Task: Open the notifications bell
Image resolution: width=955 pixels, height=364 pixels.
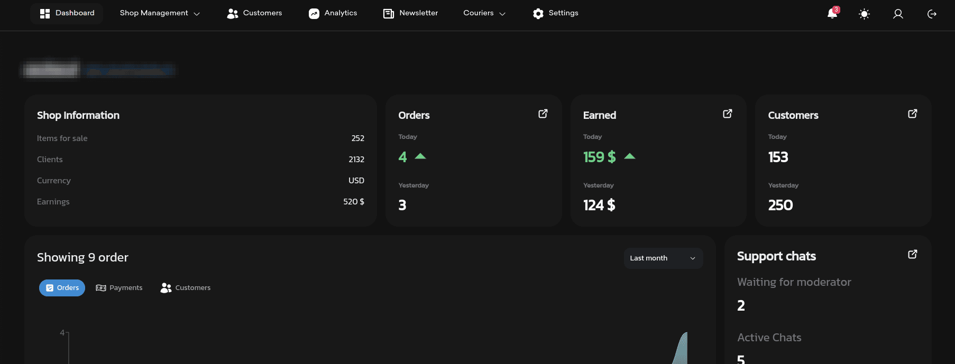Action: click(832, 13)
